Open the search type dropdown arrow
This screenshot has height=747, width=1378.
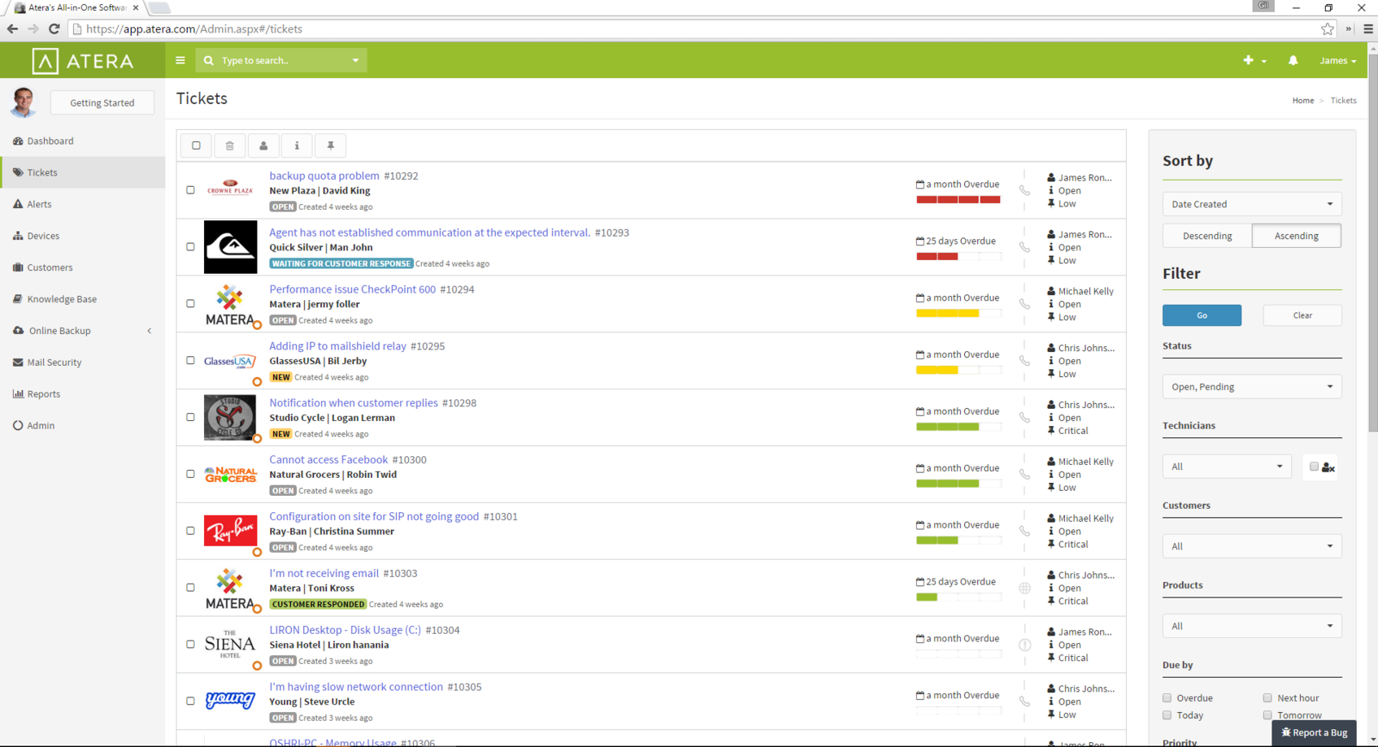click(355, 61)
